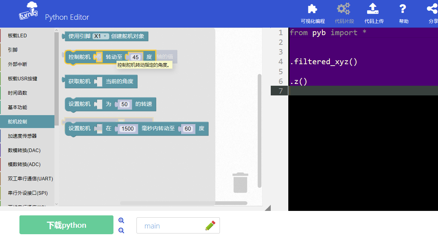Click code line '.z()'
This screenshot has width=438, height=236.
pyautogui.click(x=298, y=81)
